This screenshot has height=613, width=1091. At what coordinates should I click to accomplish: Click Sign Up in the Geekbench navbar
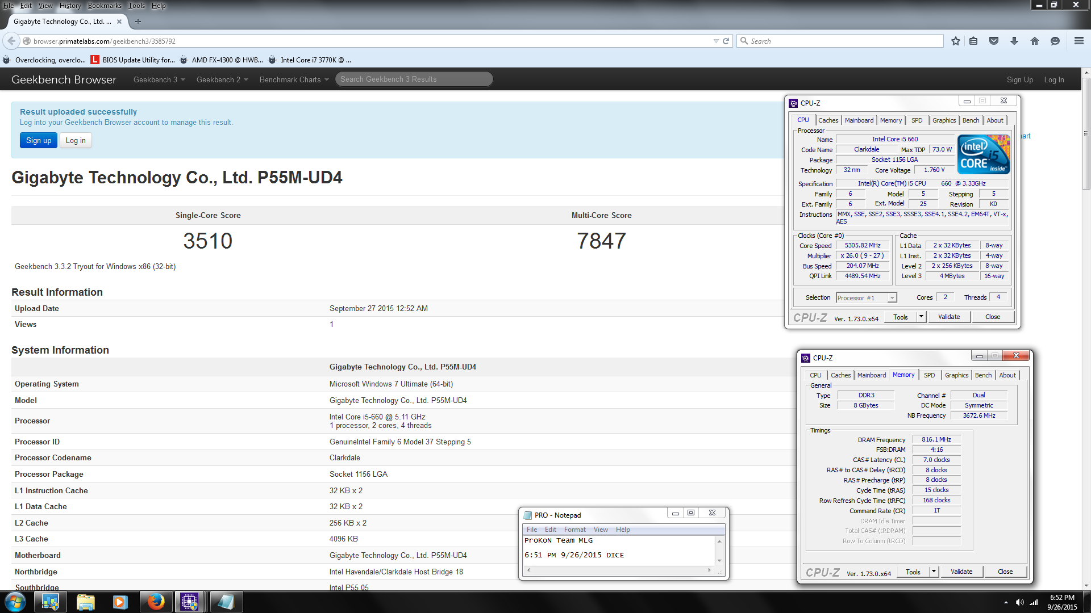pos(1020,79)
